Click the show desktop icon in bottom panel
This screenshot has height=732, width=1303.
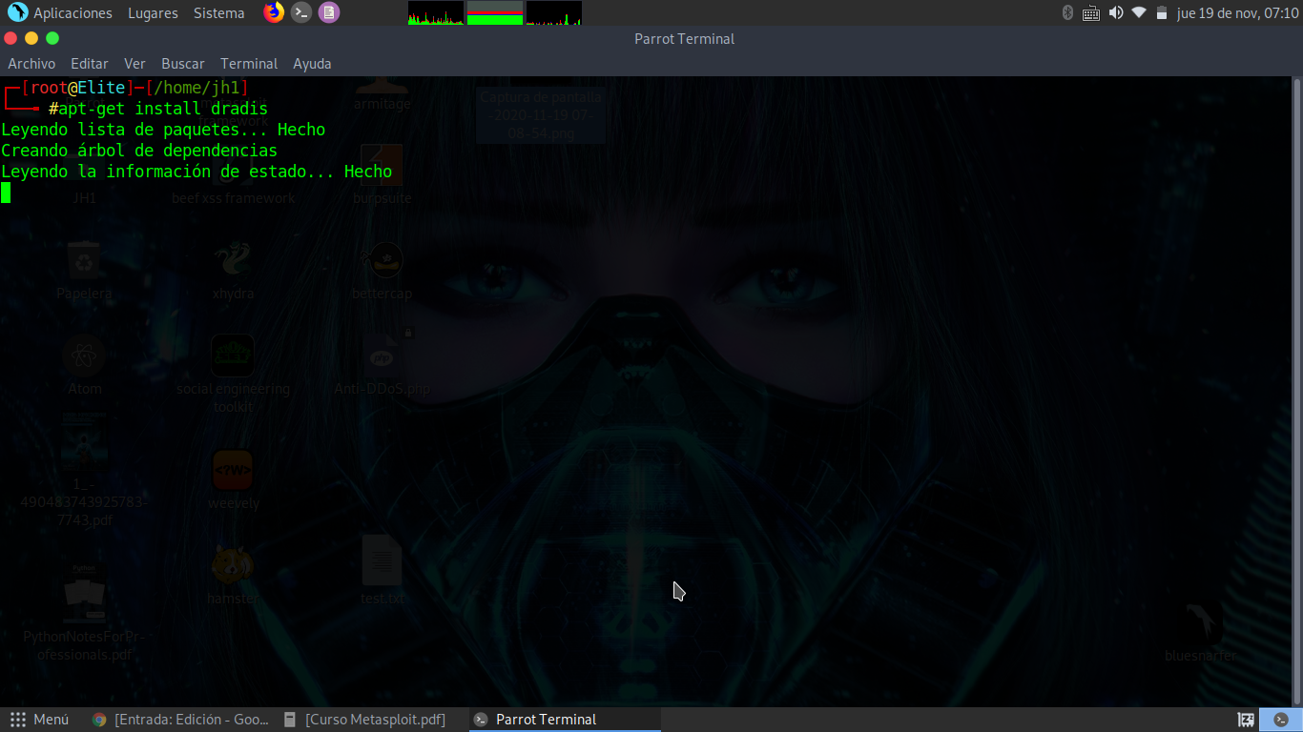pyautogui.click(x=1246, y=720)
